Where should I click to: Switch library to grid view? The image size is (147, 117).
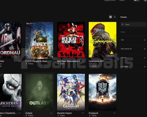(111, 17)
